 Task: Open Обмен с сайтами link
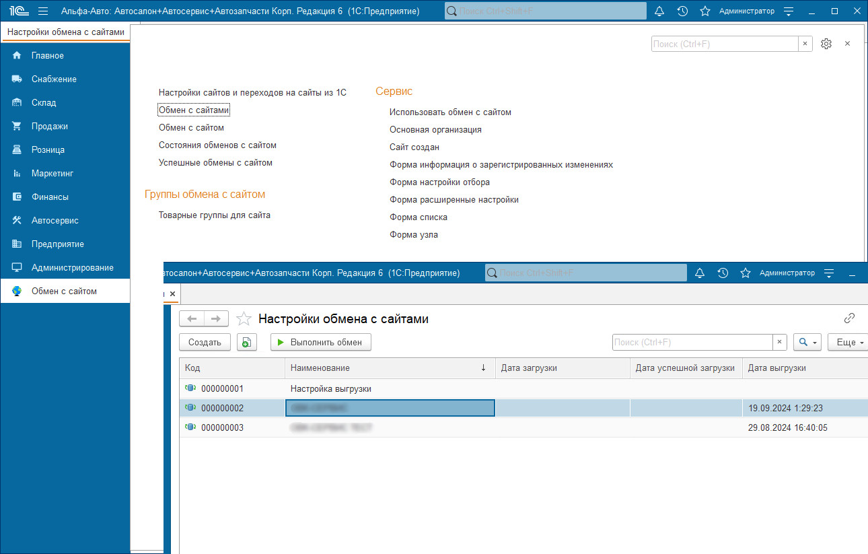pyautogui.click(x=194, y=110)
